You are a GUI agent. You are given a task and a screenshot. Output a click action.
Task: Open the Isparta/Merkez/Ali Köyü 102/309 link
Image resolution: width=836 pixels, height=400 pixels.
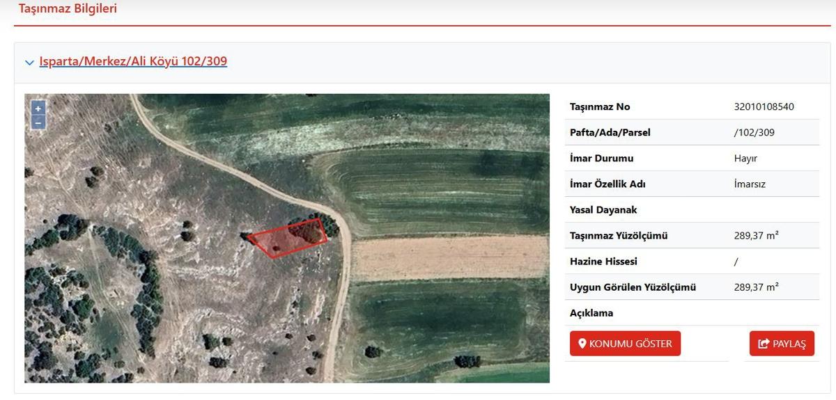point(133,61)
